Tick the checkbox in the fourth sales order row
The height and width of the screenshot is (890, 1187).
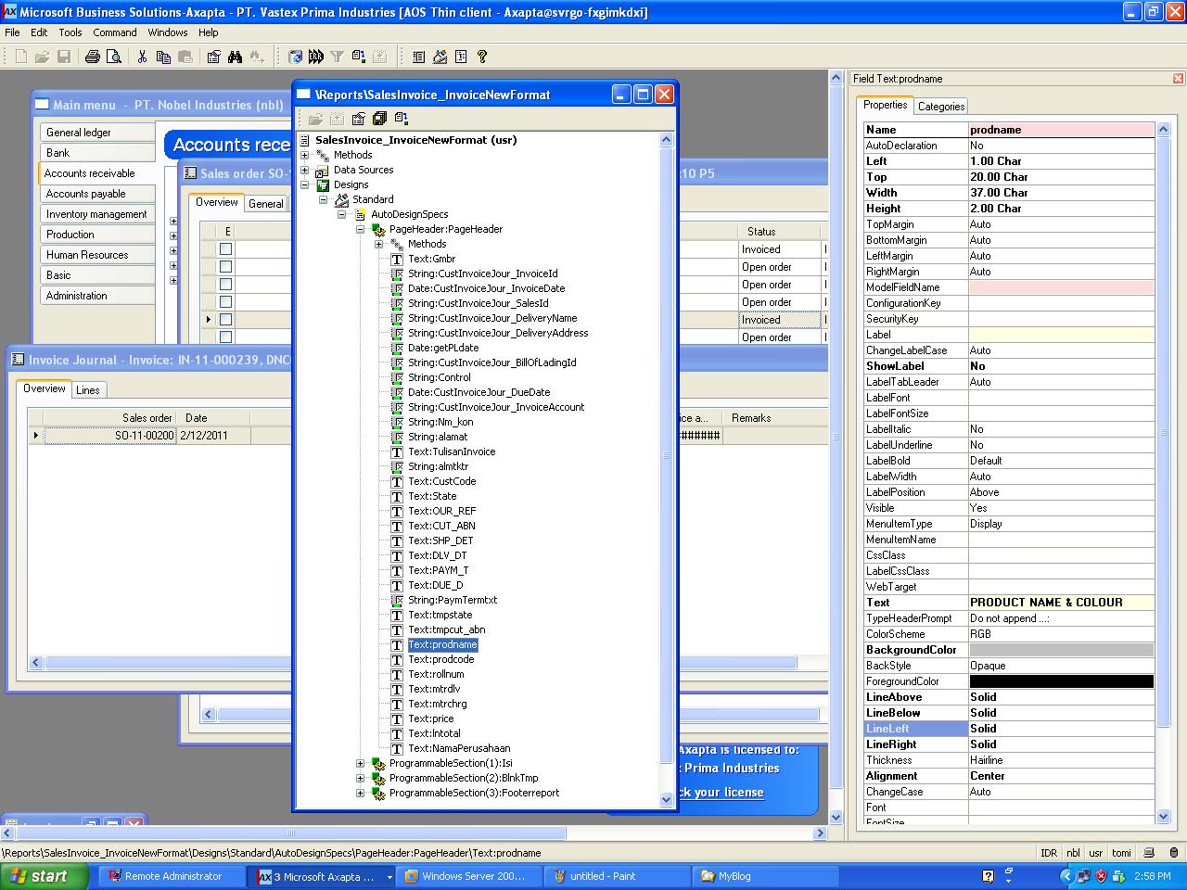225,302
